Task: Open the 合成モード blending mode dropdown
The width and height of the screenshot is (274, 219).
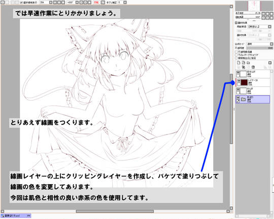Action: (259, 44)
